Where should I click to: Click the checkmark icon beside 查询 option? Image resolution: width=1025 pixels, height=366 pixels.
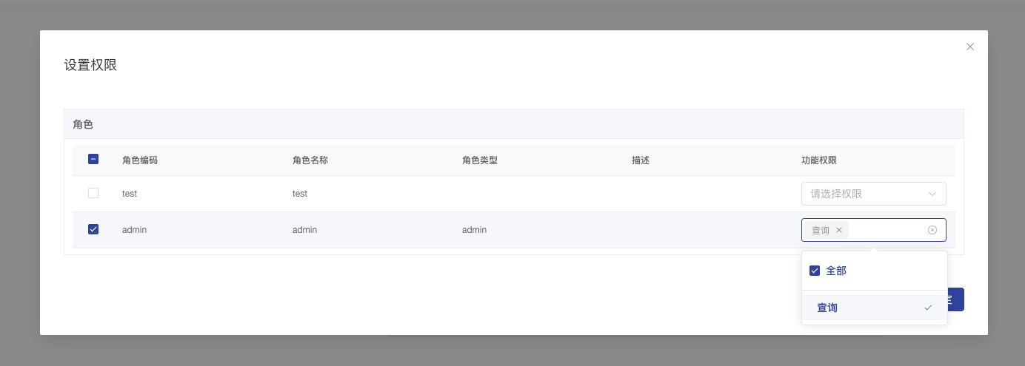pos(928,308)
